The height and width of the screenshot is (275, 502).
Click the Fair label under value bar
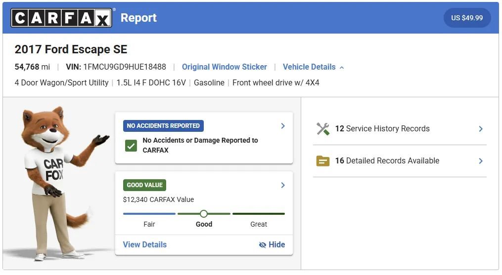click(149, 224)
